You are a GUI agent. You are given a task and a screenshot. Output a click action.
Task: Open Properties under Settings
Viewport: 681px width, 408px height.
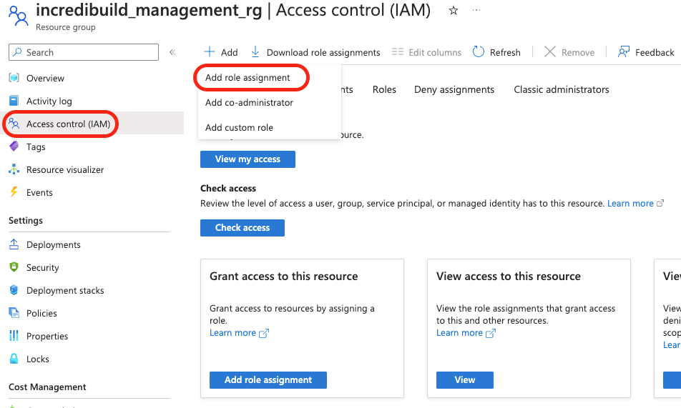click(x=47, y=337)
